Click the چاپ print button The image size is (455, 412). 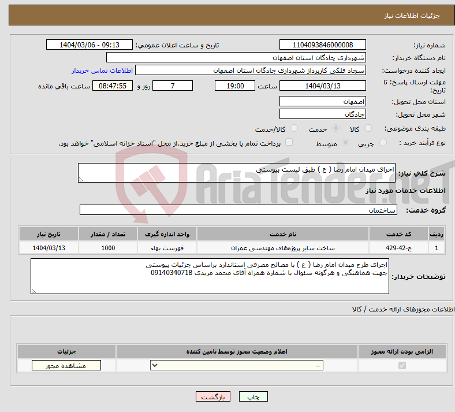coord(253,396)
